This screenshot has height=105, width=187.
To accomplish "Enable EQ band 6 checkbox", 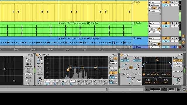I will [x=87, y=84].
